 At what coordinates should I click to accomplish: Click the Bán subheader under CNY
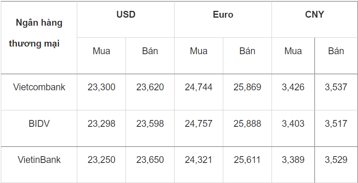tap(336, 51)
